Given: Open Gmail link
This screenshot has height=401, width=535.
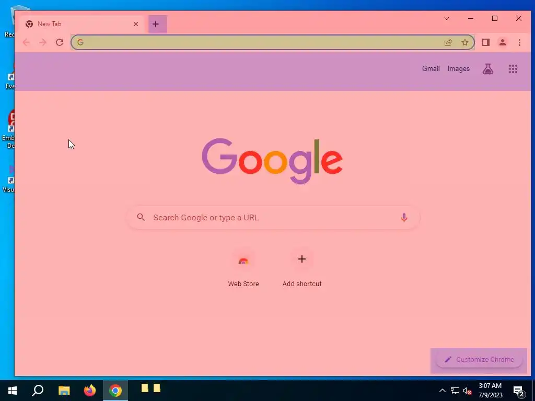Looking at the screenshot, I should pyautogui.click(x=431, y=69).
